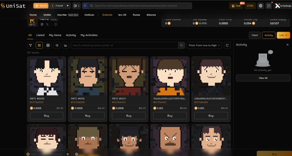This screenshot has width=292, height=156.
Task: Open the 7bbdbc8394ca avatar thumbnail
Action: (170, 76)
